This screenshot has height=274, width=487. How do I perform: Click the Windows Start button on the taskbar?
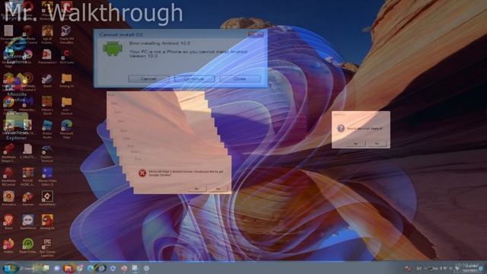point(10,268)
